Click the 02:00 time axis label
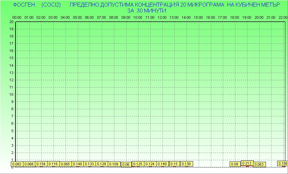 [x=41, y=18]
